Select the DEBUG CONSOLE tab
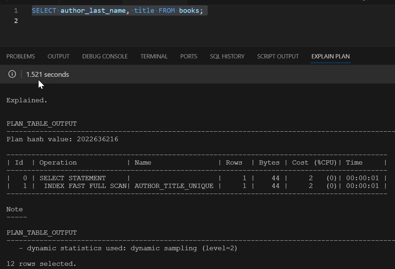 click(105, 56)
